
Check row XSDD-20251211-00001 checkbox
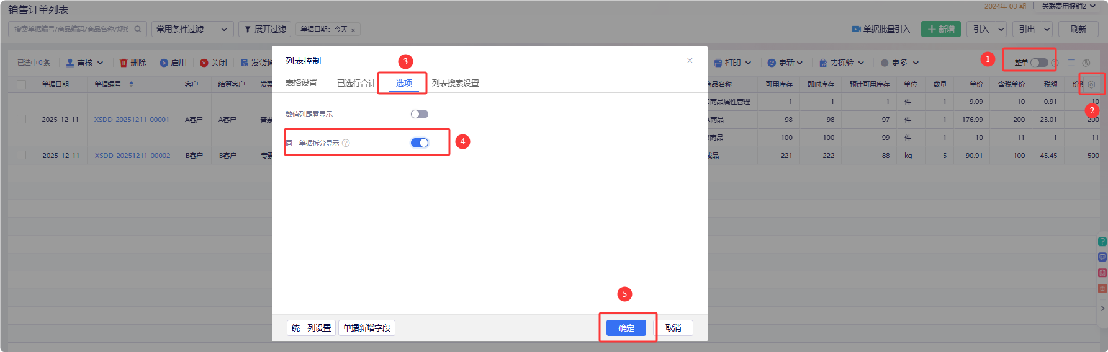pos(21,119)
